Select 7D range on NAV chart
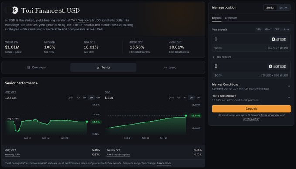 [178, 98]
